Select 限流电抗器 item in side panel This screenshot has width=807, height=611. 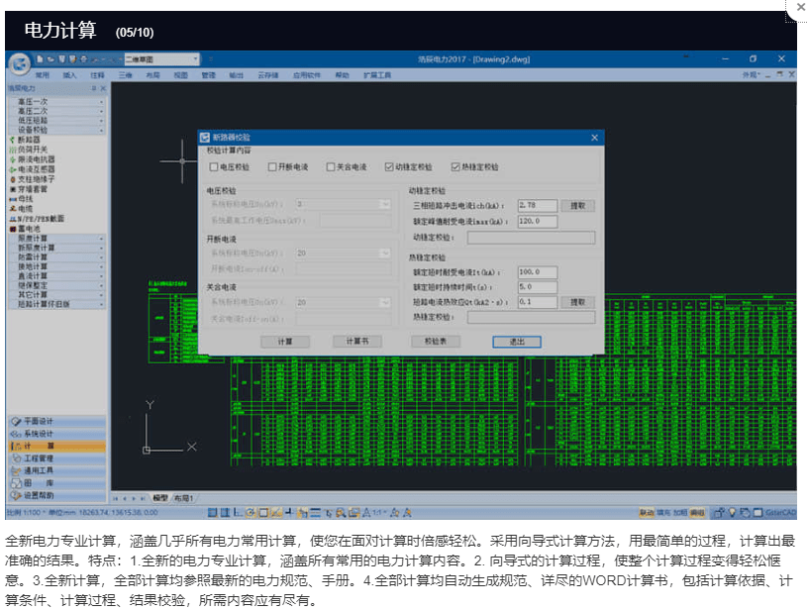[x=36, y=159]
